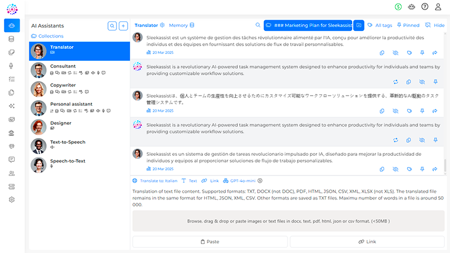Open the Marketing Plan for Sleekassist conversation selector

[308, 25]
